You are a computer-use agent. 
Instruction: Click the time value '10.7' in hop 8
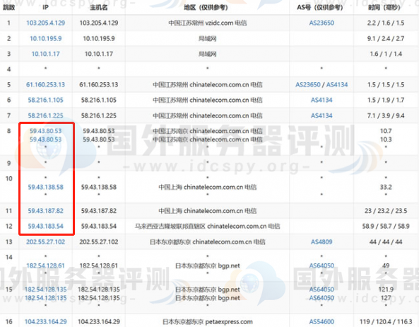point(386,131)
